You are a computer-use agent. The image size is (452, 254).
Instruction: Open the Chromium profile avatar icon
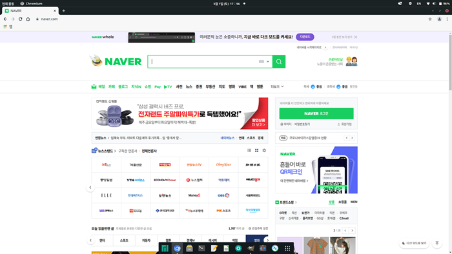(439, 19)
